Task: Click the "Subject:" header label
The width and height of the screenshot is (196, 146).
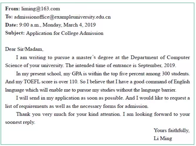Action: tap(15, 33)
